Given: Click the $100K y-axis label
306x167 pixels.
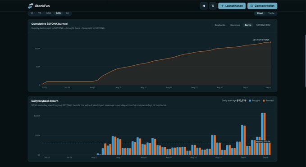Looking at the screenshot, I should tap(37, 116).
